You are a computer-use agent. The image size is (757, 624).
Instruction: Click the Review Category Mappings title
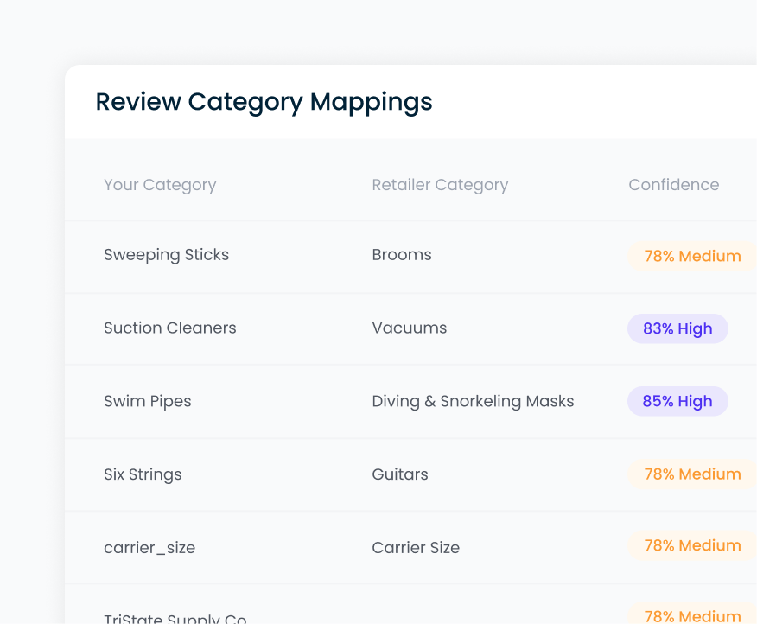click(x=264, y=102)
